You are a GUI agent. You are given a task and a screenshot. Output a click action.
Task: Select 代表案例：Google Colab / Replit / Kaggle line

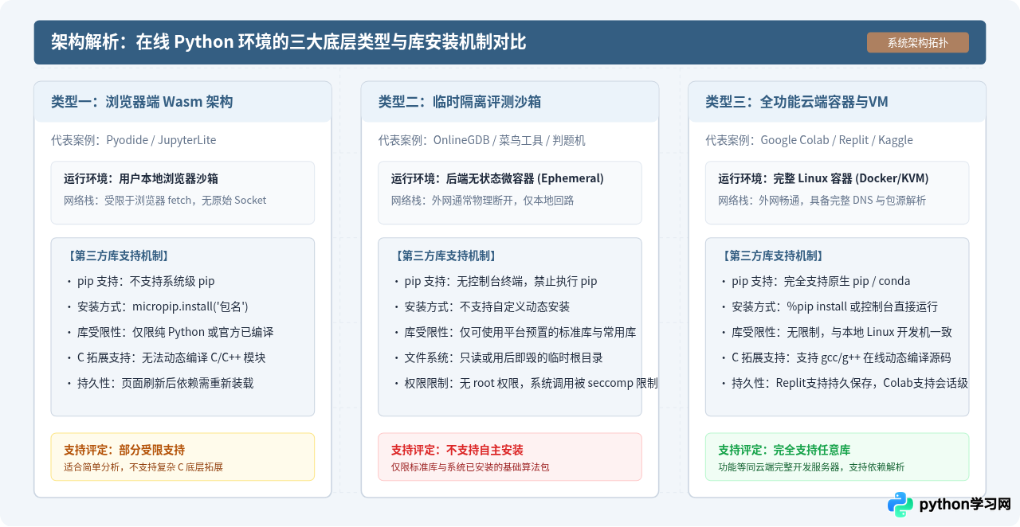click(x=809, y=140)
